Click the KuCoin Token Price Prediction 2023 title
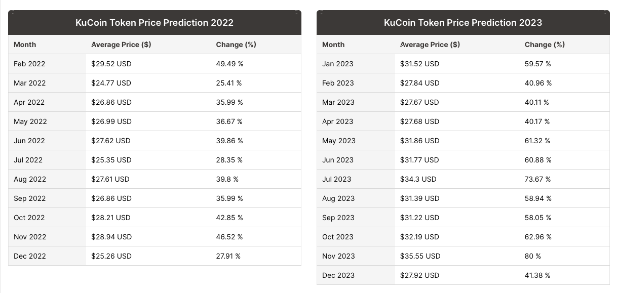 (463, 23)
